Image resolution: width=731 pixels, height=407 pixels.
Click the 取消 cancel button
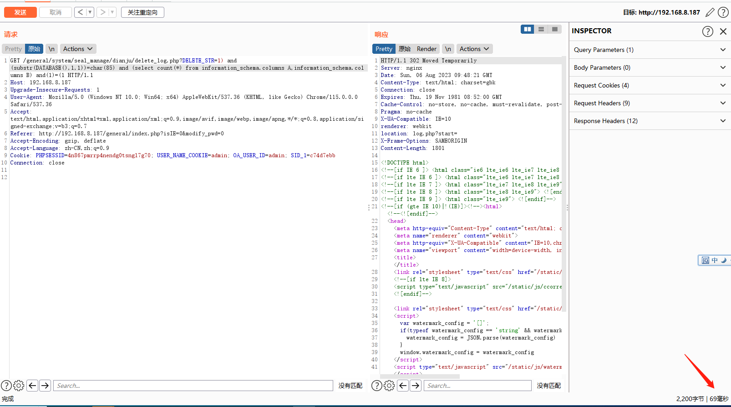pyautogui.click(x=56, y=12)
